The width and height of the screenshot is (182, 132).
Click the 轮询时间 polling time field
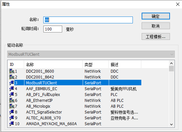[x=53, y=29]
